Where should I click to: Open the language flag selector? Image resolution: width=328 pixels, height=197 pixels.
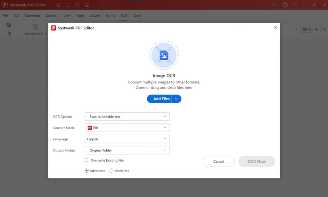tap(274, 5)
